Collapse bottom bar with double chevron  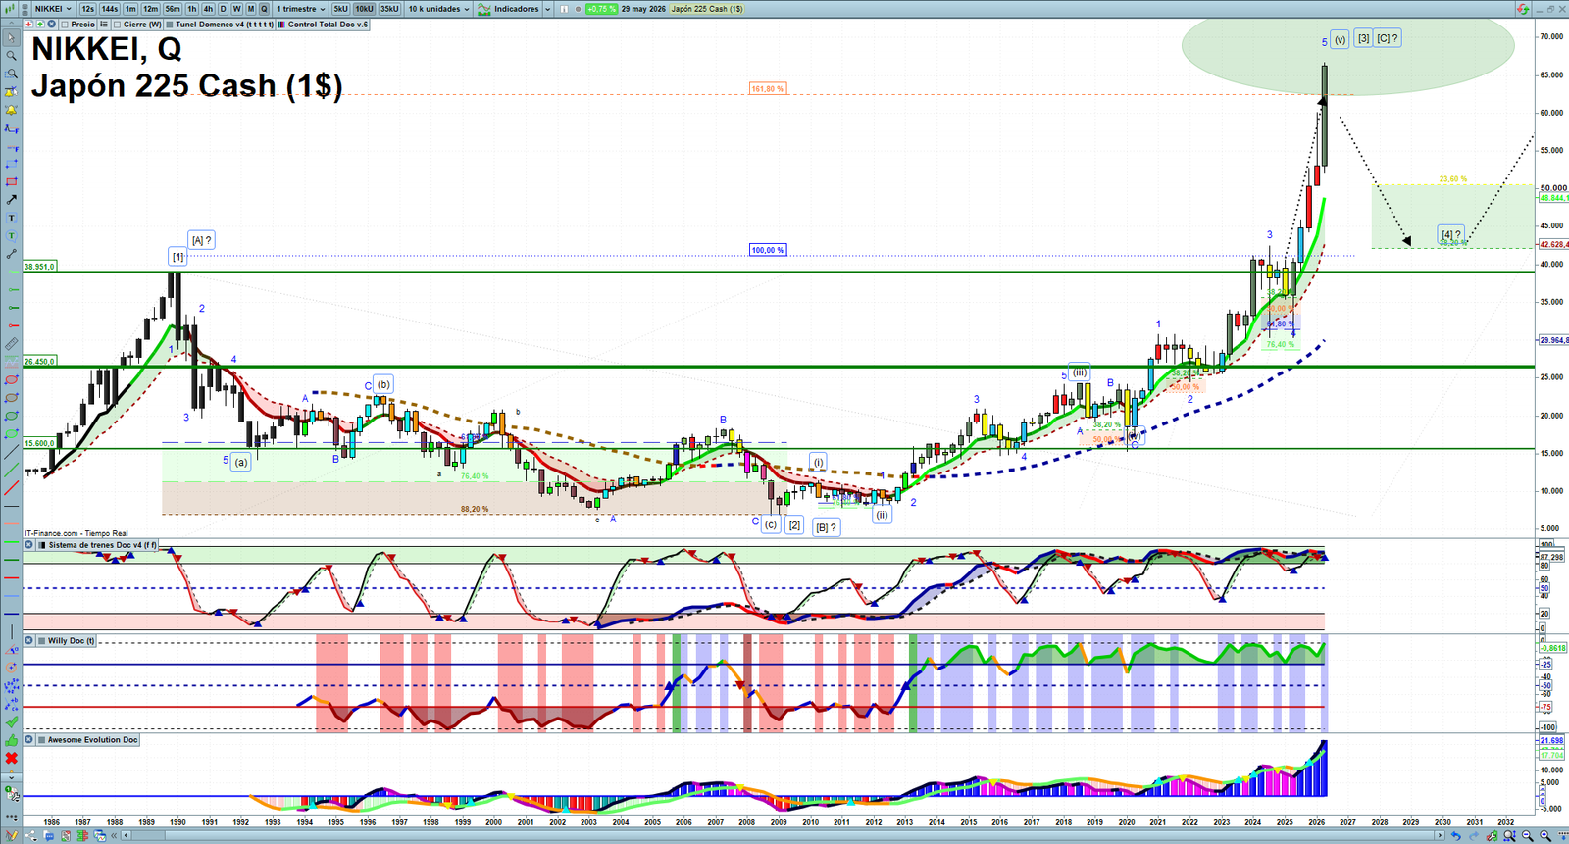coord(115,836)
